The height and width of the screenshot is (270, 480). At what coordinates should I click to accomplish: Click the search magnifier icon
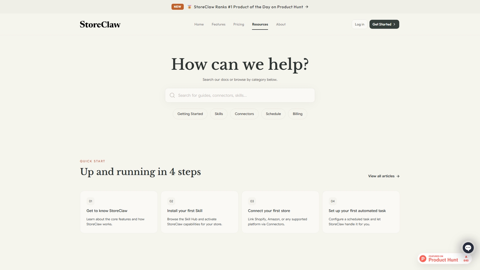pos(172,95)
